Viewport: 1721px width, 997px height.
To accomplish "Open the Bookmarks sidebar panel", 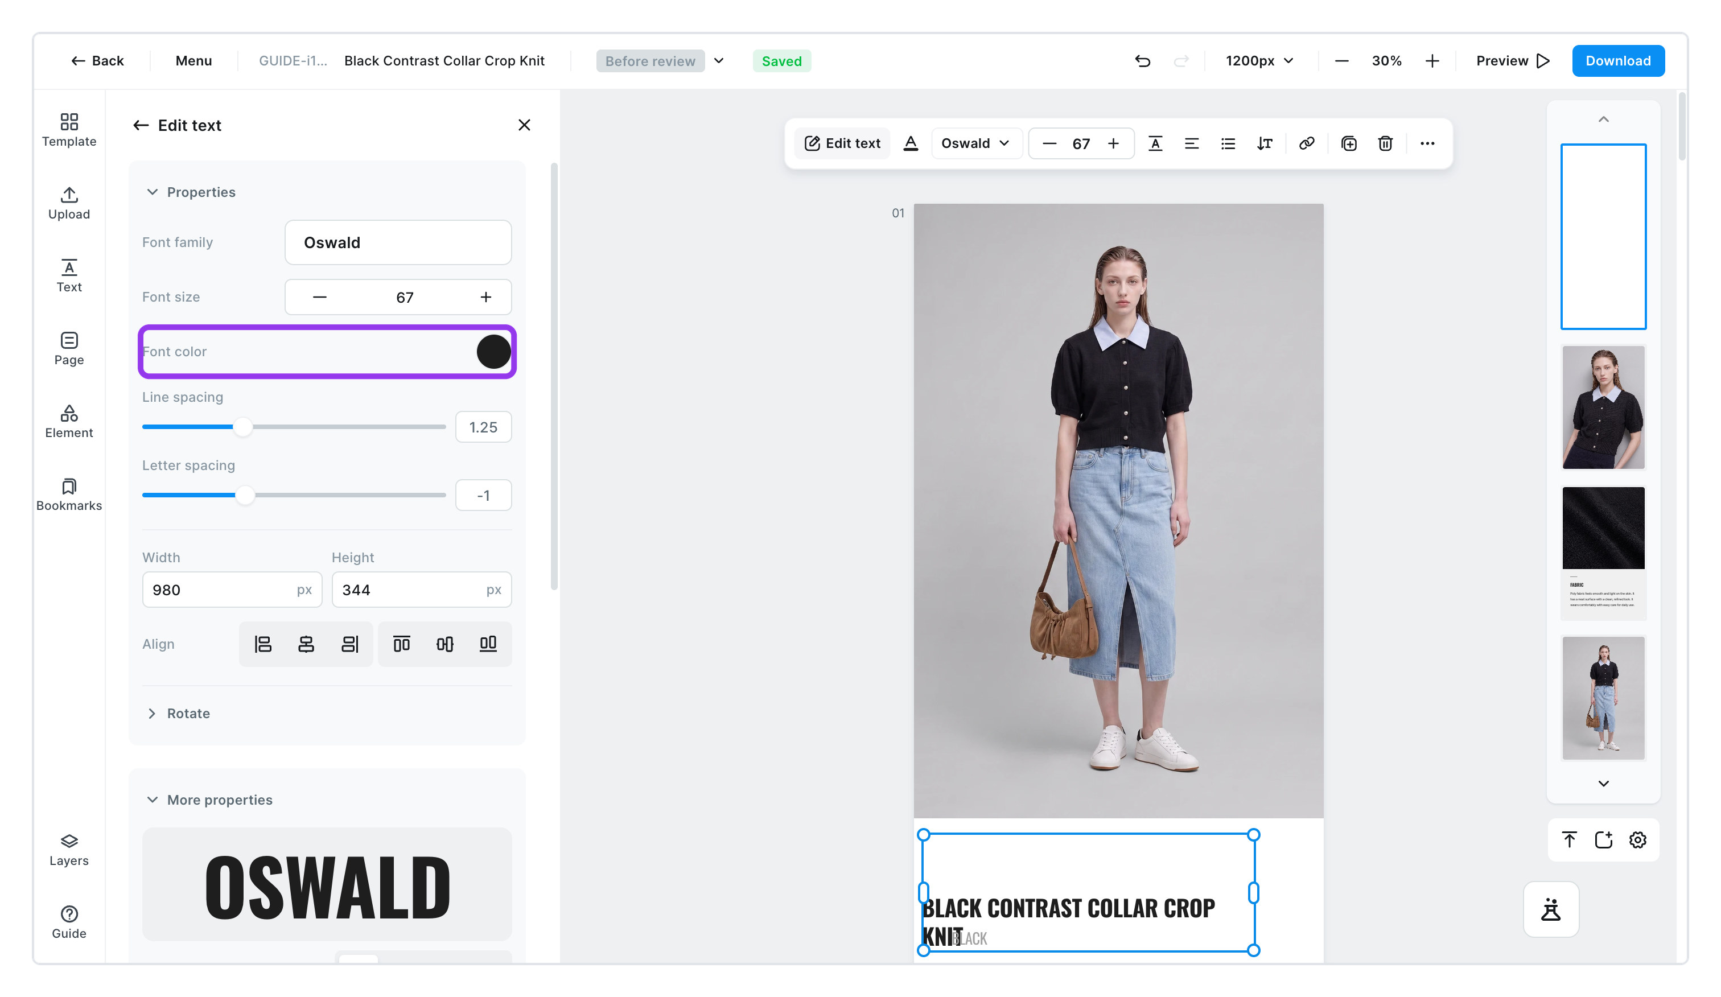I will point(69,495).
